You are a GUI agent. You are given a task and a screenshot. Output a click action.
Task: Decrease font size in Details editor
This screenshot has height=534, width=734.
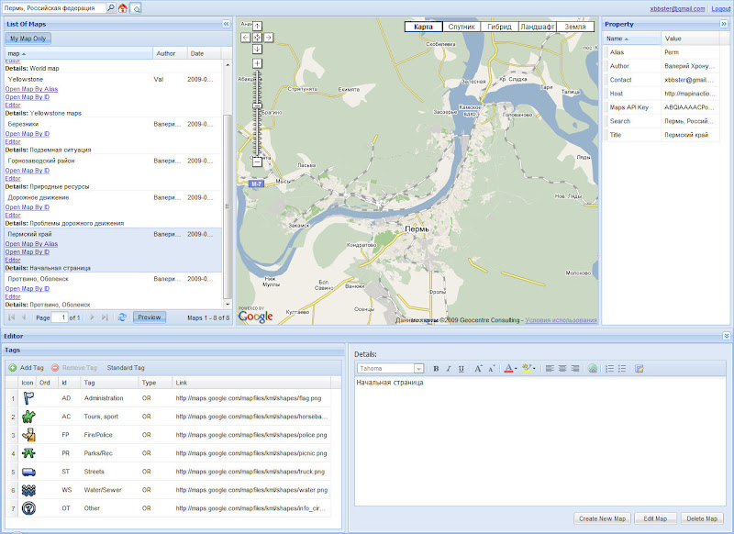(491, 369)
